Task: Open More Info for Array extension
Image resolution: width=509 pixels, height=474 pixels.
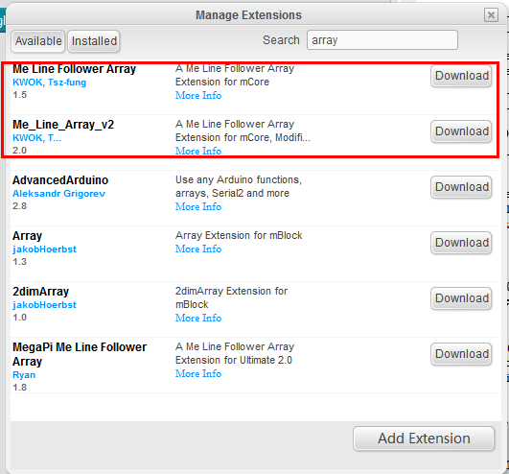Action: 198,249
